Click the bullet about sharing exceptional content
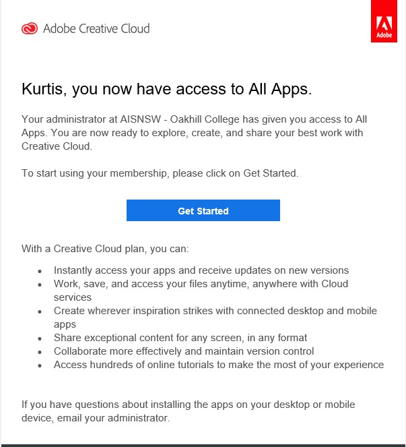This screenshot has height=447, width=406. point(180,338)
